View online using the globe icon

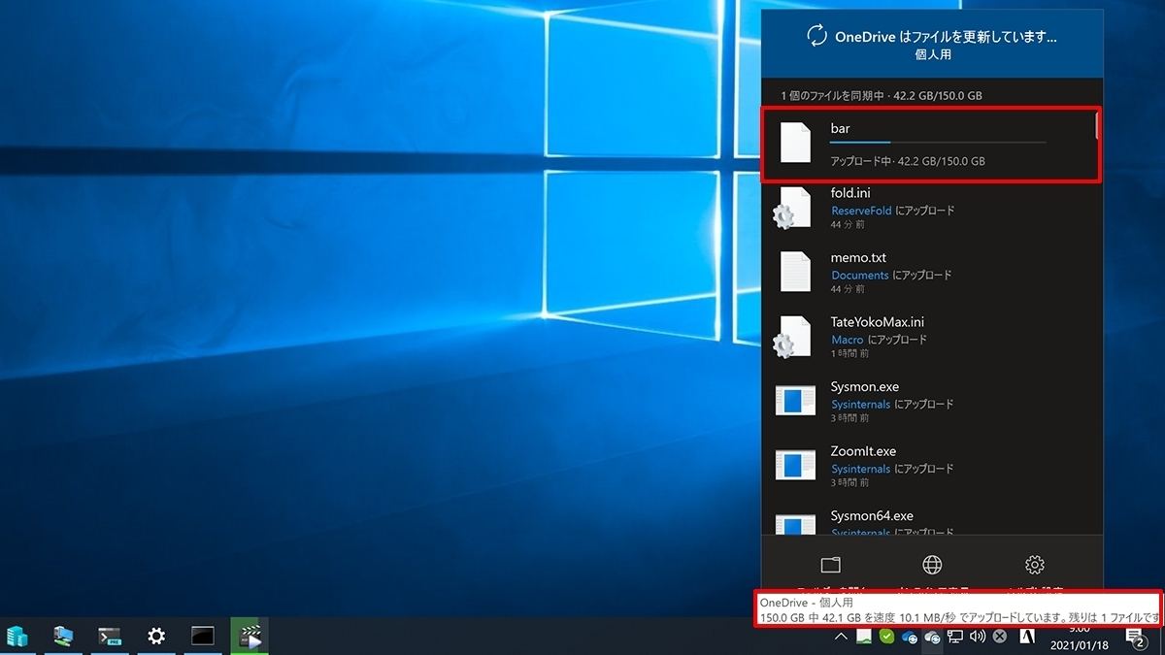click(932, 565)
